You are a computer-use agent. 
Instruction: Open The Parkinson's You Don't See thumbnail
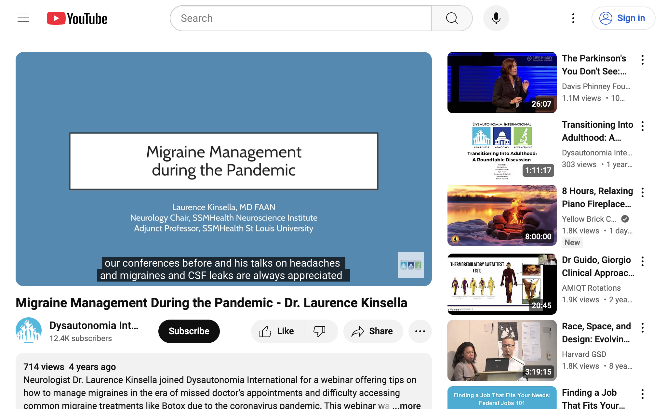[x=502, y=83]
